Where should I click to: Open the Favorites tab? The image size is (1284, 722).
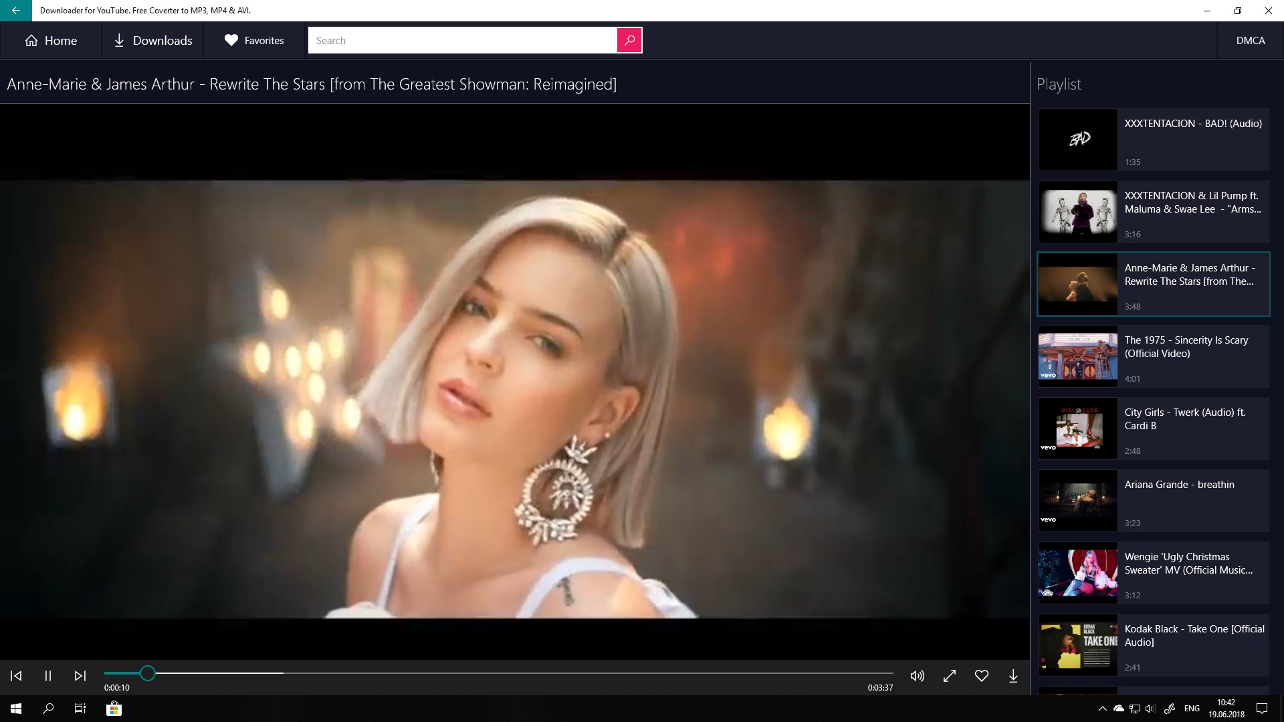tap(254, 41)
